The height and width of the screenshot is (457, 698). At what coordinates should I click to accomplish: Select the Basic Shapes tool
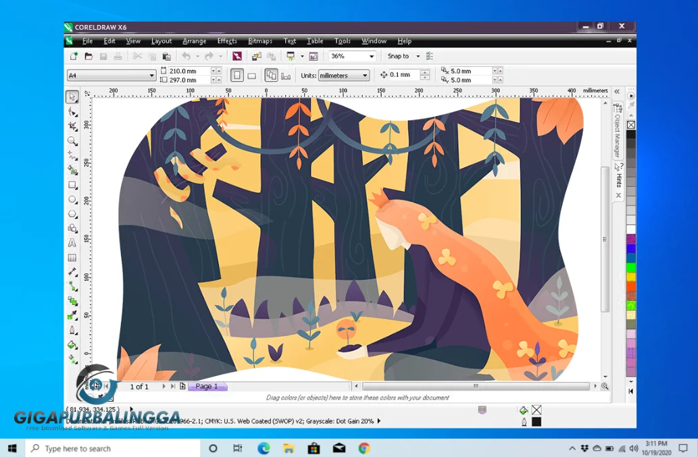tap(72, 228)
